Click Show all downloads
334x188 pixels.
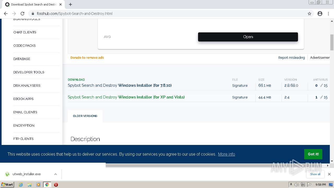tap(315, 174)
